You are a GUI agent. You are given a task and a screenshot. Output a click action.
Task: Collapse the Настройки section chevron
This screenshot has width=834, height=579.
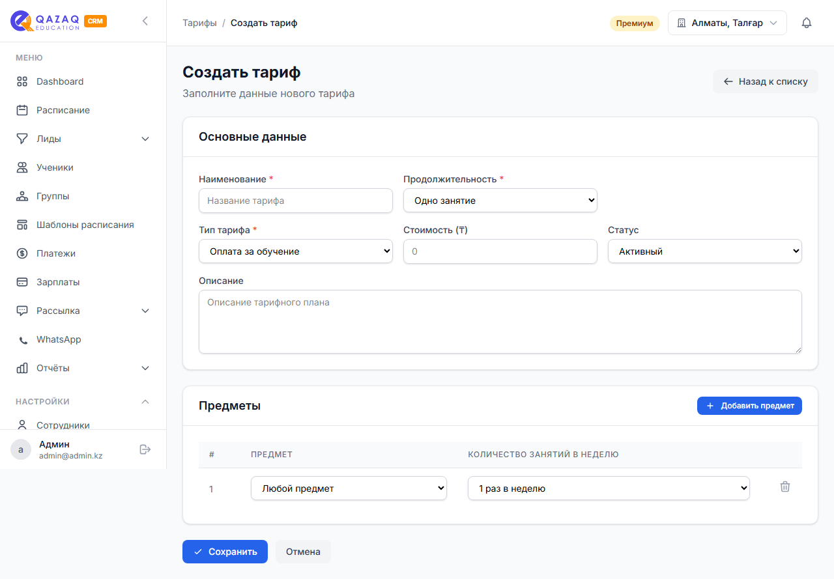[x=145, y=401]
